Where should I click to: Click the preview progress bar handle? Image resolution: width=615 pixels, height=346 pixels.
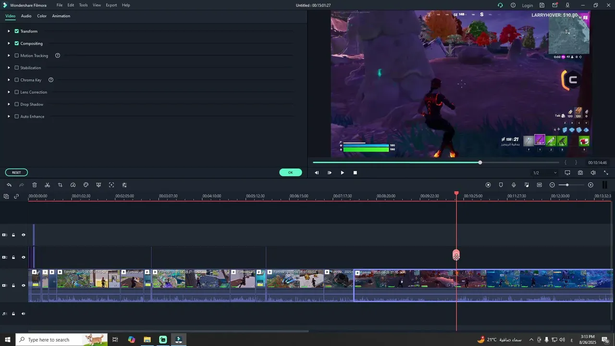(480, 162)
